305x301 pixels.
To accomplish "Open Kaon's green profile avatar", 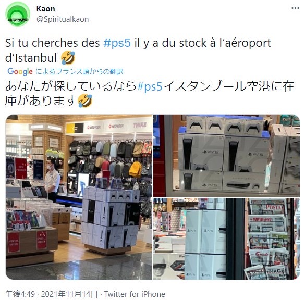I will pos(18,14).
